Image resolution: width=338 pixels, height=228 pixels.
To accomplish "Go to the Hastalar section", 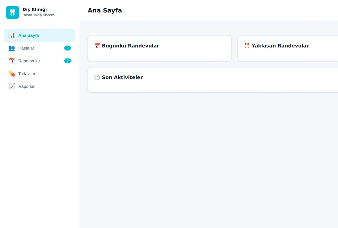I will pos(39,48).
